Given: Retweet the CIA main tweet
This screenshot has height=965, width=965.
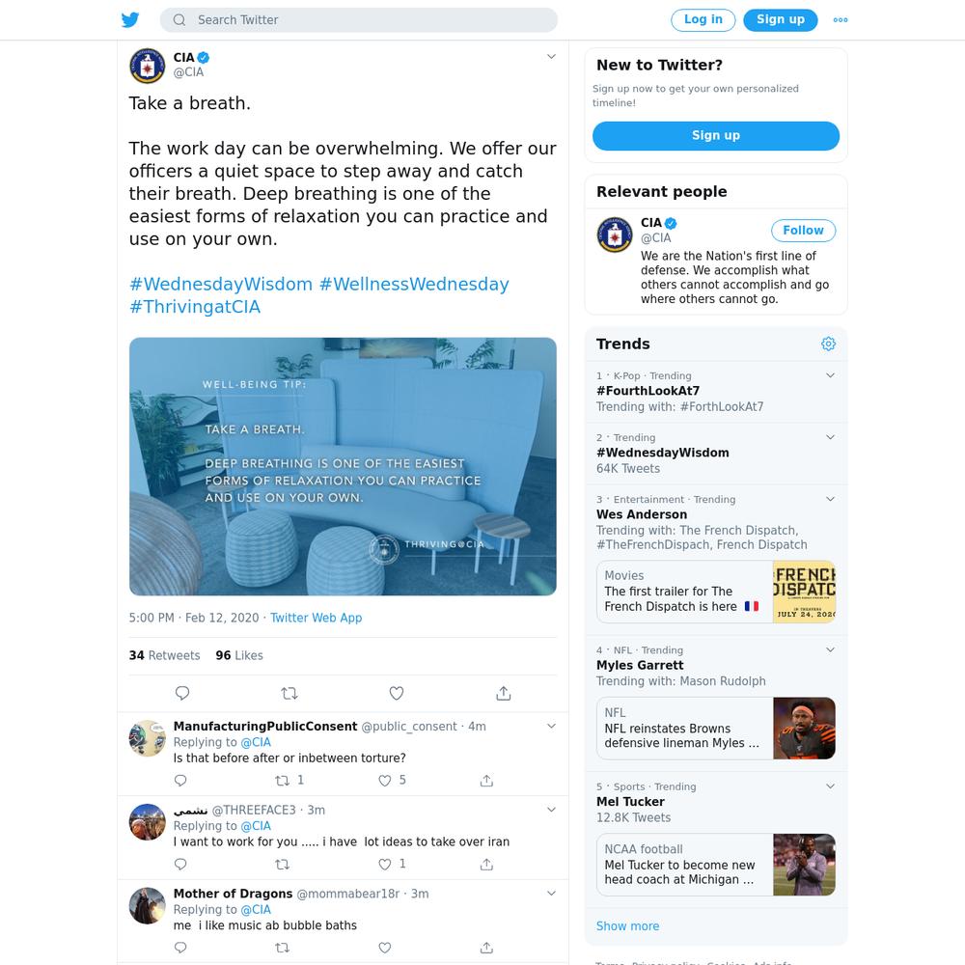Looking at the screenshot, I should pyautogui.click(x=289, y=693).
